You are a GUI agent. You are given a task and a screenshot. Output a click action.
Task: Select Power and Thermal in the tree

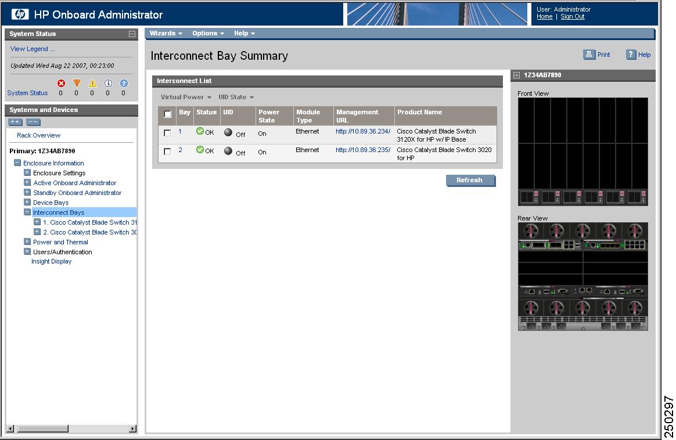tap(61, 242)
